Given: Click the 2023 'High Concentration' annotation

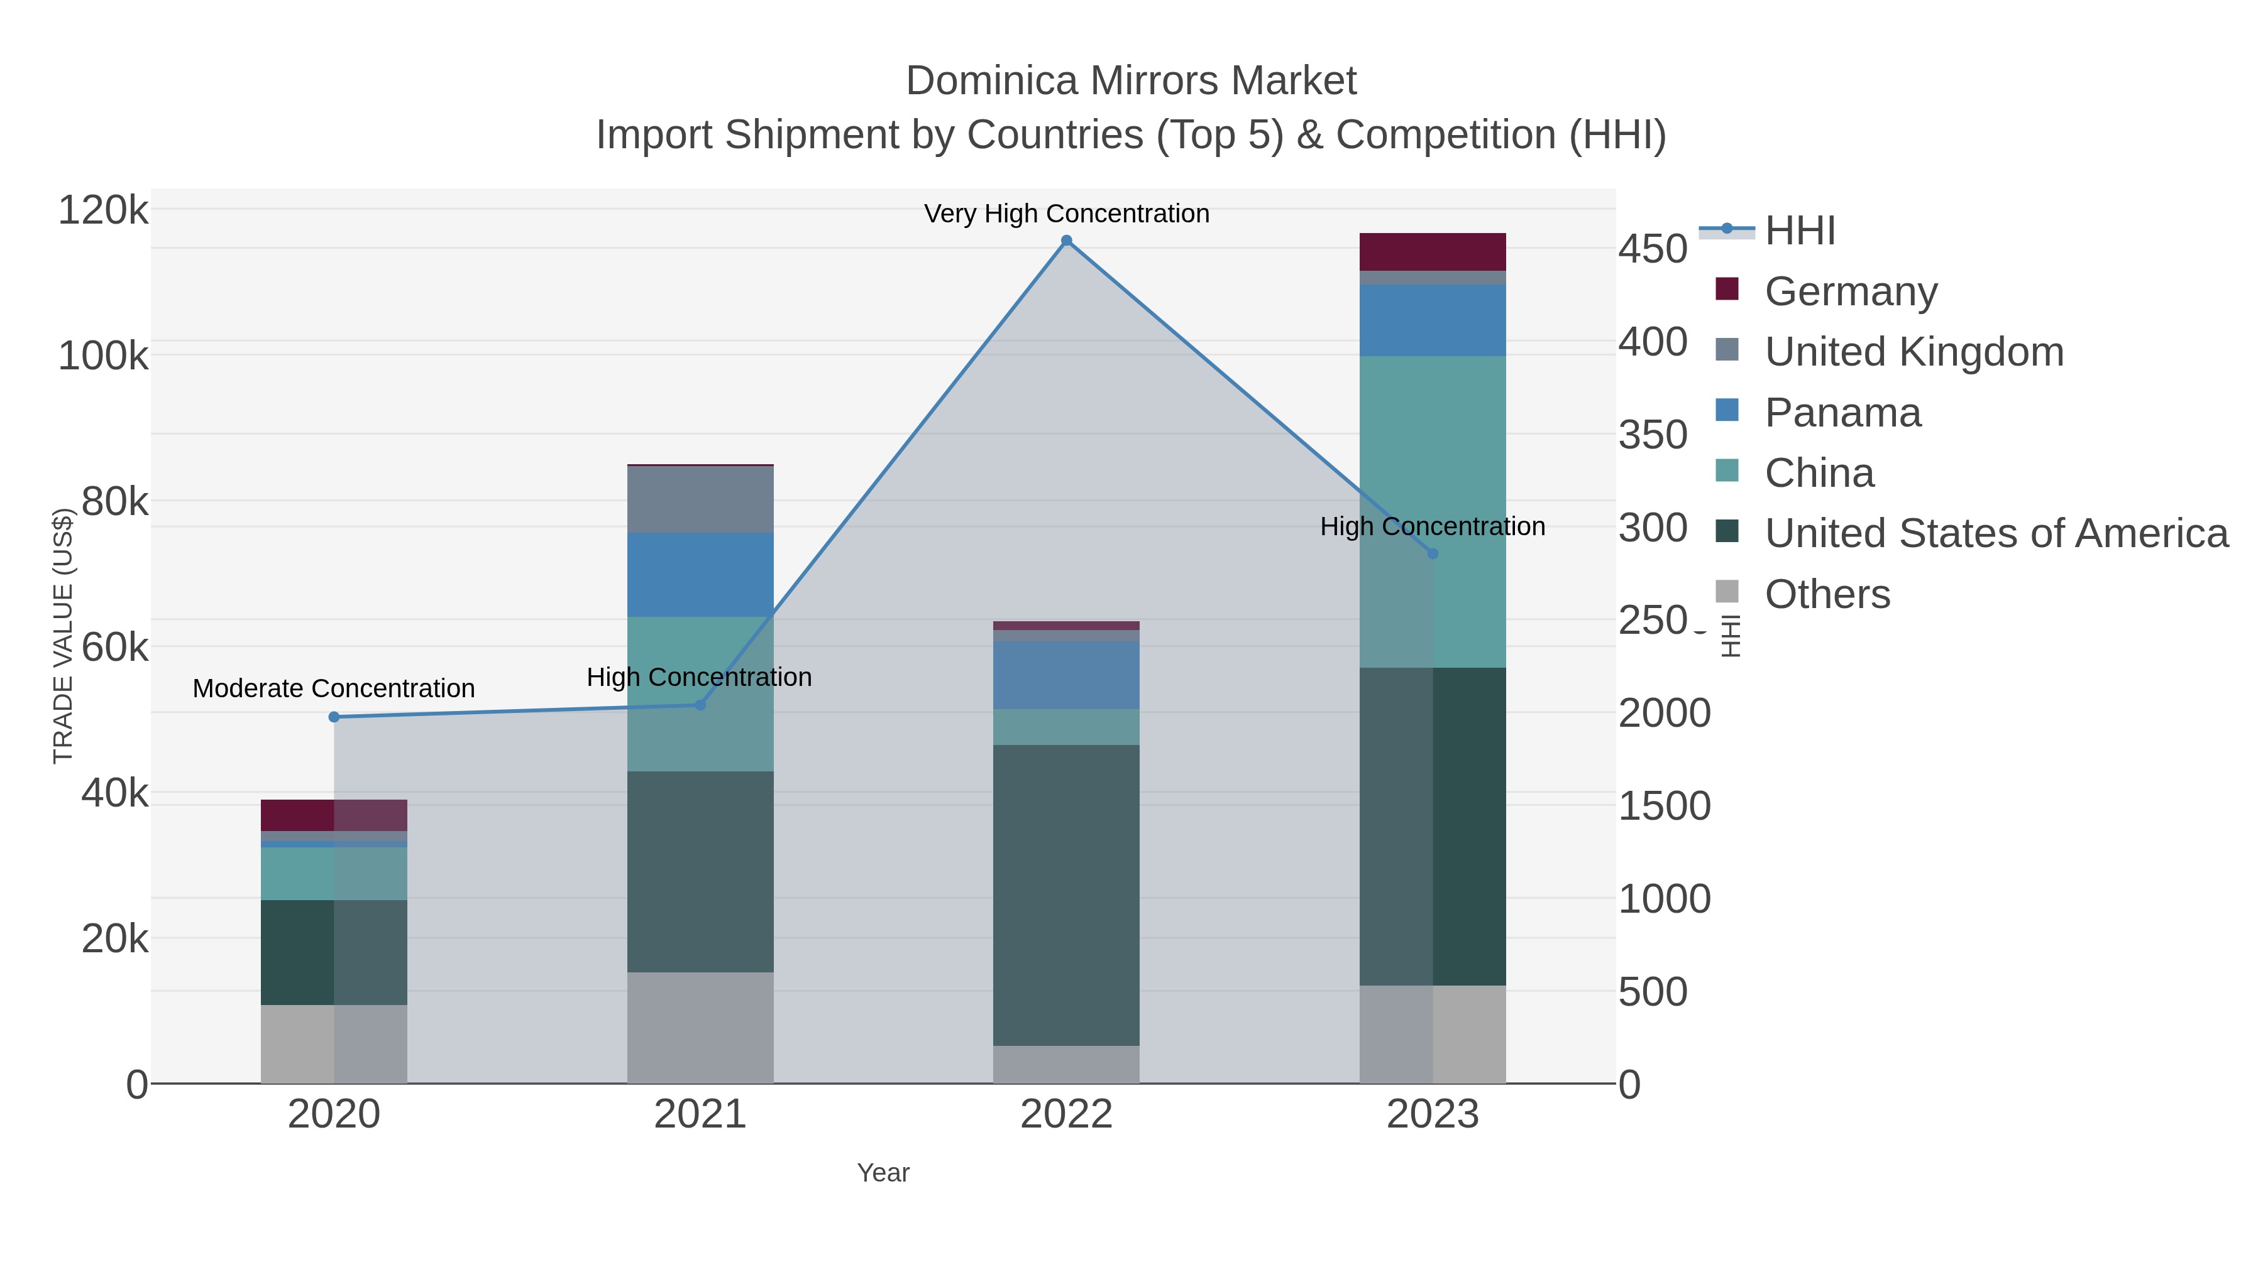Looking at the screenshot, I should click(x=1433, y=526).
